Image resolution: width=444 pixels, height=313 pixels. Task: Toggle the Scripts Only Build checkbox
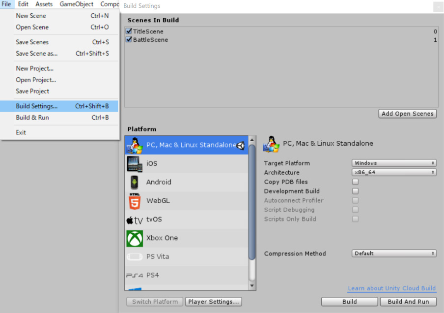355,219
